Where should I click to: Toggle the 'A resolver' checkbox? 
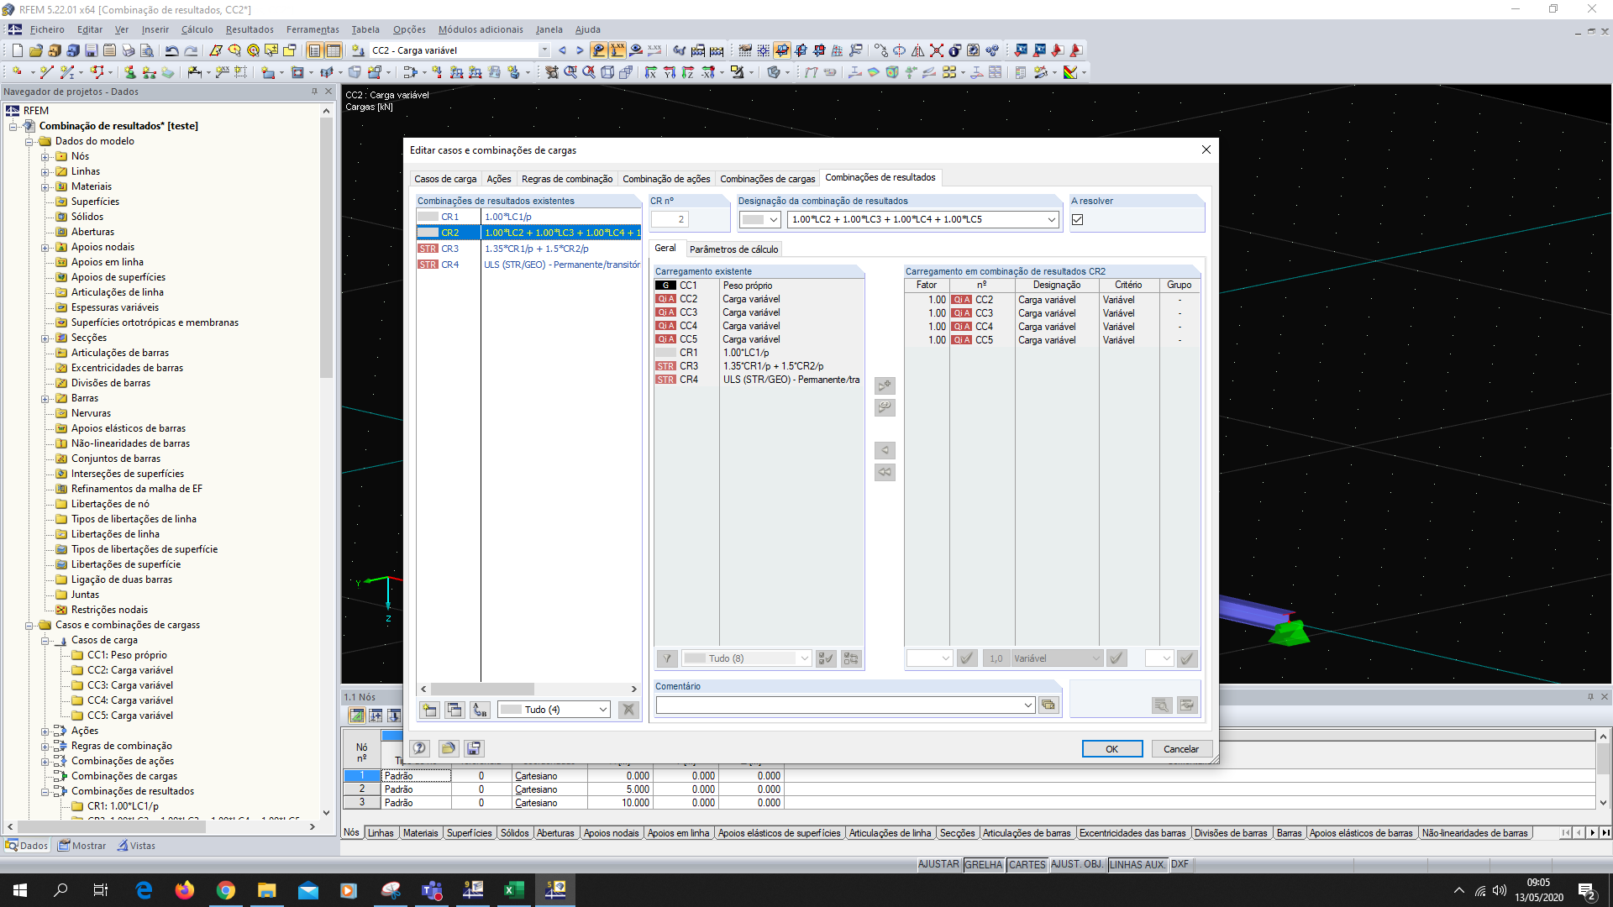pos(1078,220)
